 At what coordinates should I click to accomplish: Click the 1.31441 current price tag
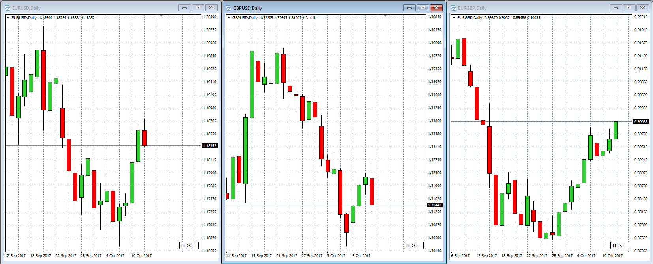pyautogui.click(x=435, y=205)
